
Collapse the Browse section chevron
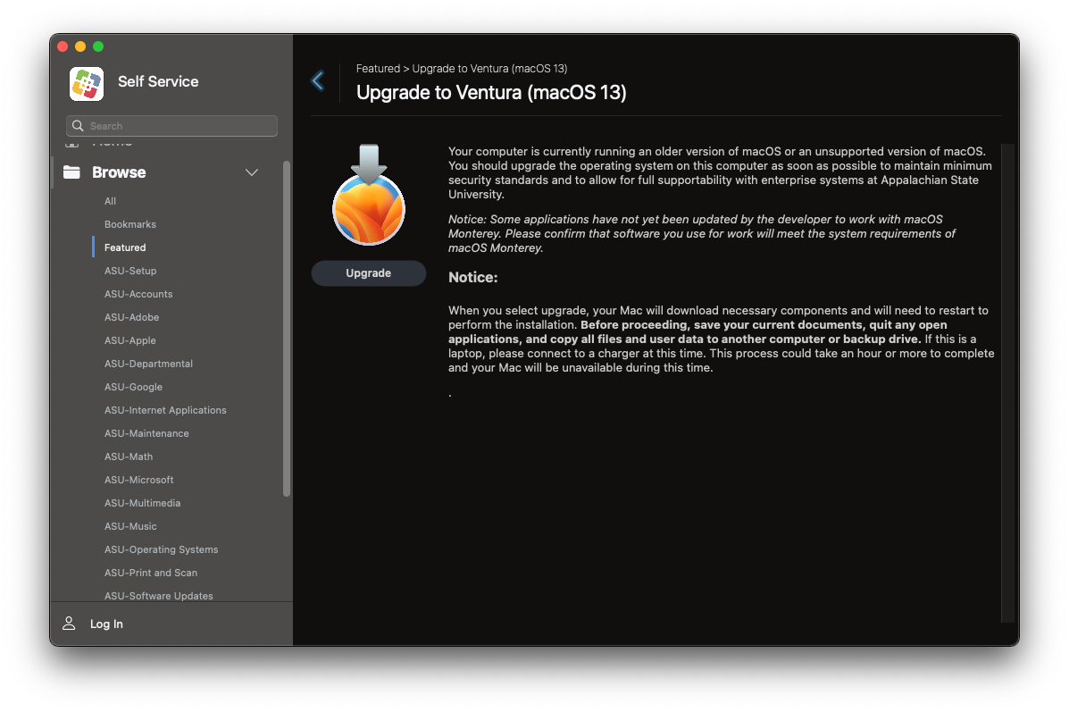click(x=252, y=172)
